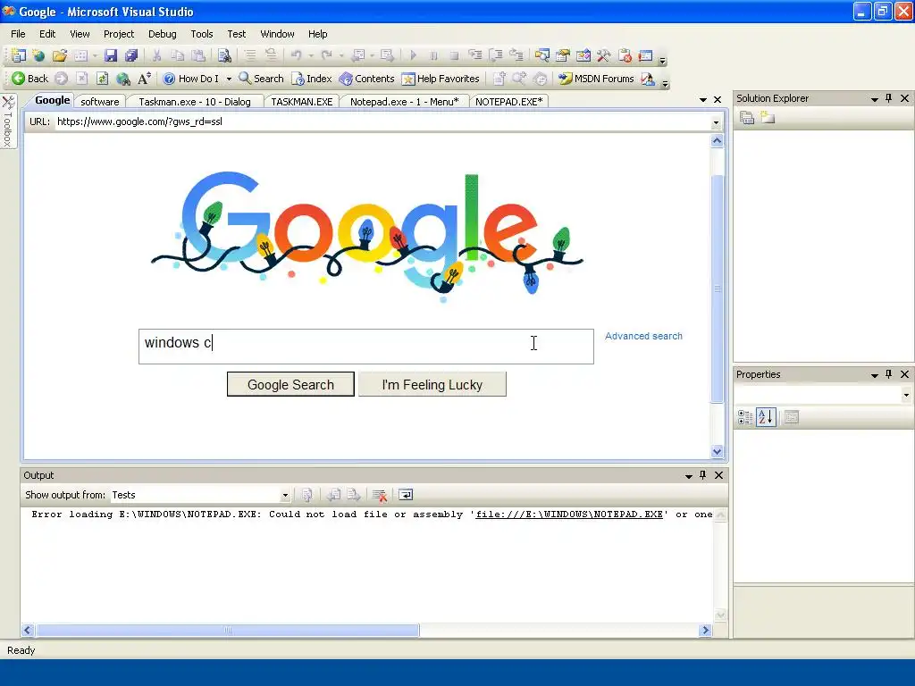
Task: Open MSDN Forums
Action: (596, 79)
